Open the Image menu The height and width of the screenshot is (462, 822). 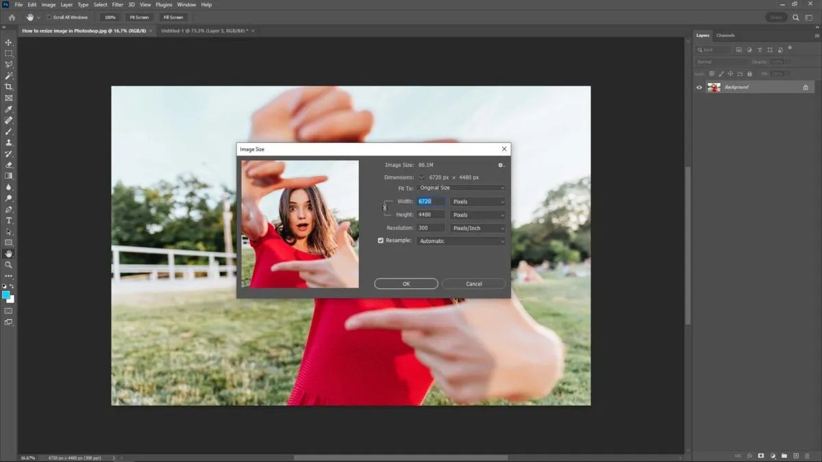click(x=48, y=4)
